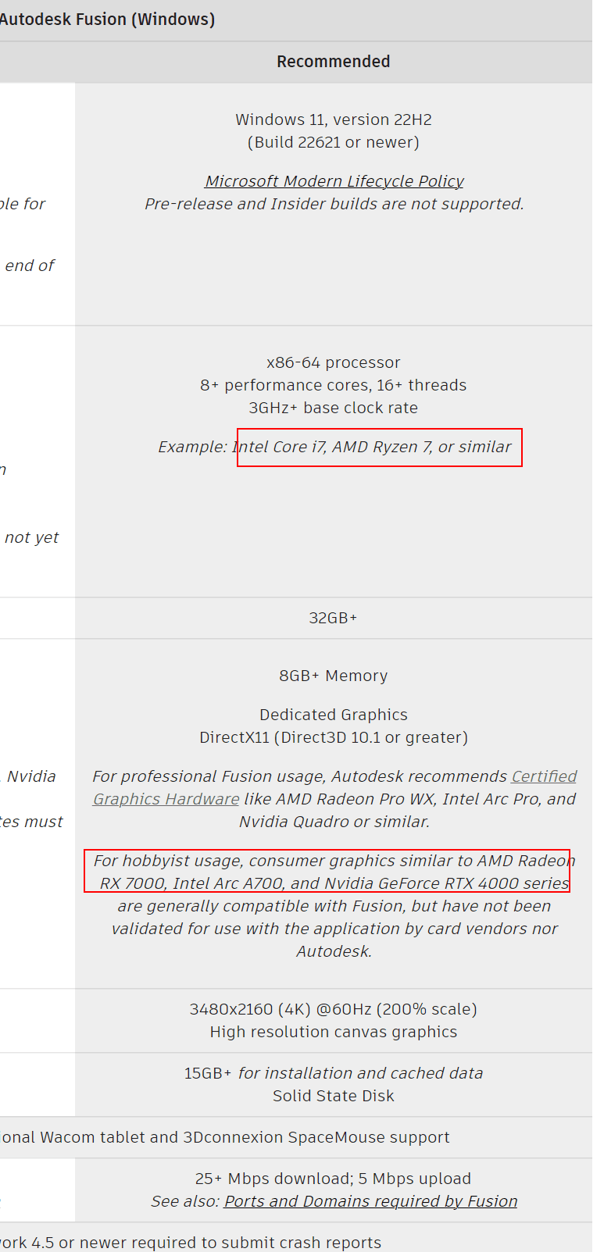
Task: Click '25+ Mbps download; 5 Mbps upload'
Action: pos(334,1179)
